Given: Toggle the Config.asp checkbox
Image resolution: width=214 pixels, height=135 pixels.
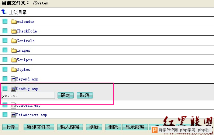Looking at the screenshot, I should (x=5, y=88).
